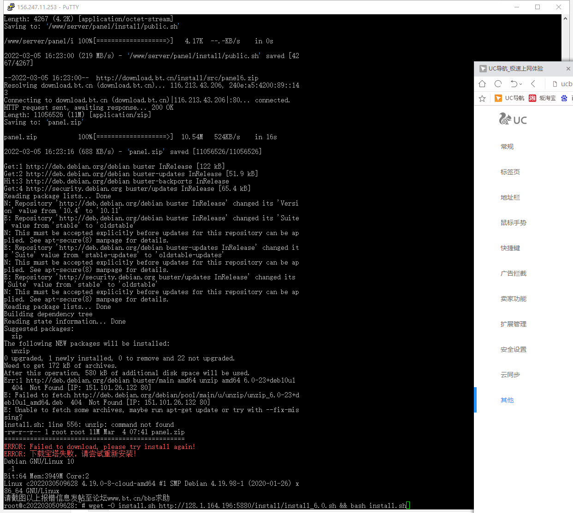The image size is (573, 513).
Task: Go back with the browser back arrow
Action: point(533,83)
